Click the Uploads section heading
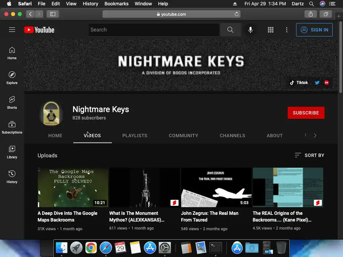This screenshot has width=343, height=257. point(48,155)
